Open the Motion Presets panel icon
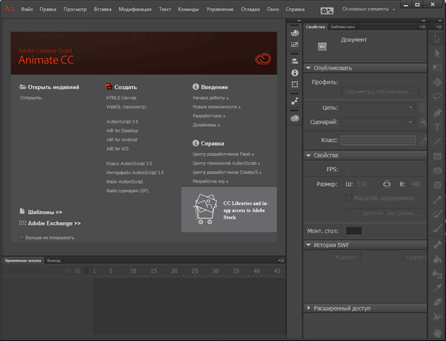This screenshot has height=341, width=446. [294, 101]
